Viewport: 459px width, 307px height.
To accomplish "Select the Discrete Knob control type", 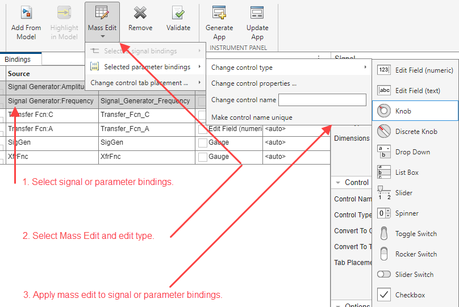I will tap(415, 131).
